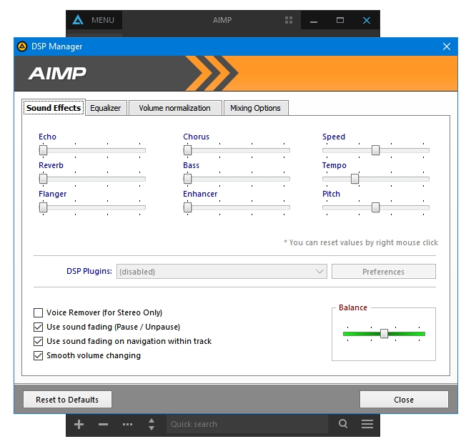Toggle sound fading on navigation within track
This screenshot has height=444, width=471.
38,341
